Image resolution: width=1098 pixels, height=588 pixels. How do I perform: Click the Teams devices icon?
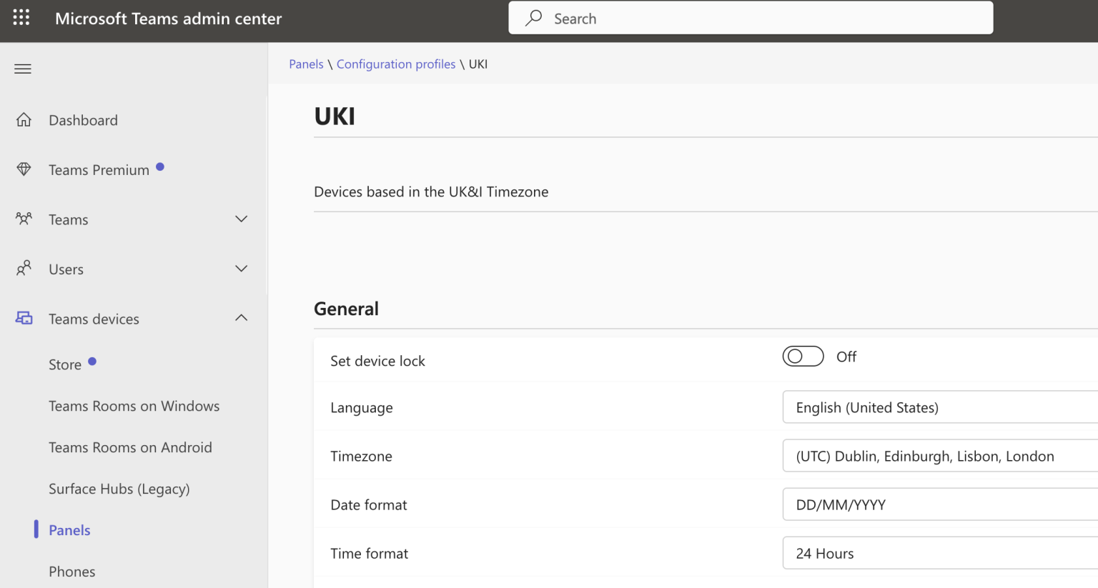[x=22, y=318]
